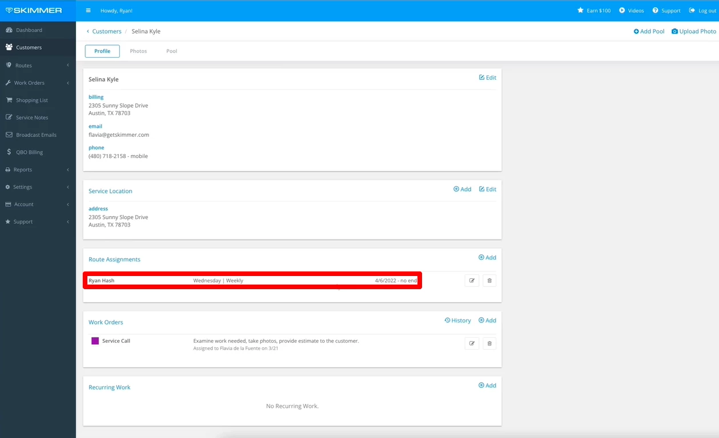Expand the Account submenu chevron
719x438 pixels.
[68, 204]
